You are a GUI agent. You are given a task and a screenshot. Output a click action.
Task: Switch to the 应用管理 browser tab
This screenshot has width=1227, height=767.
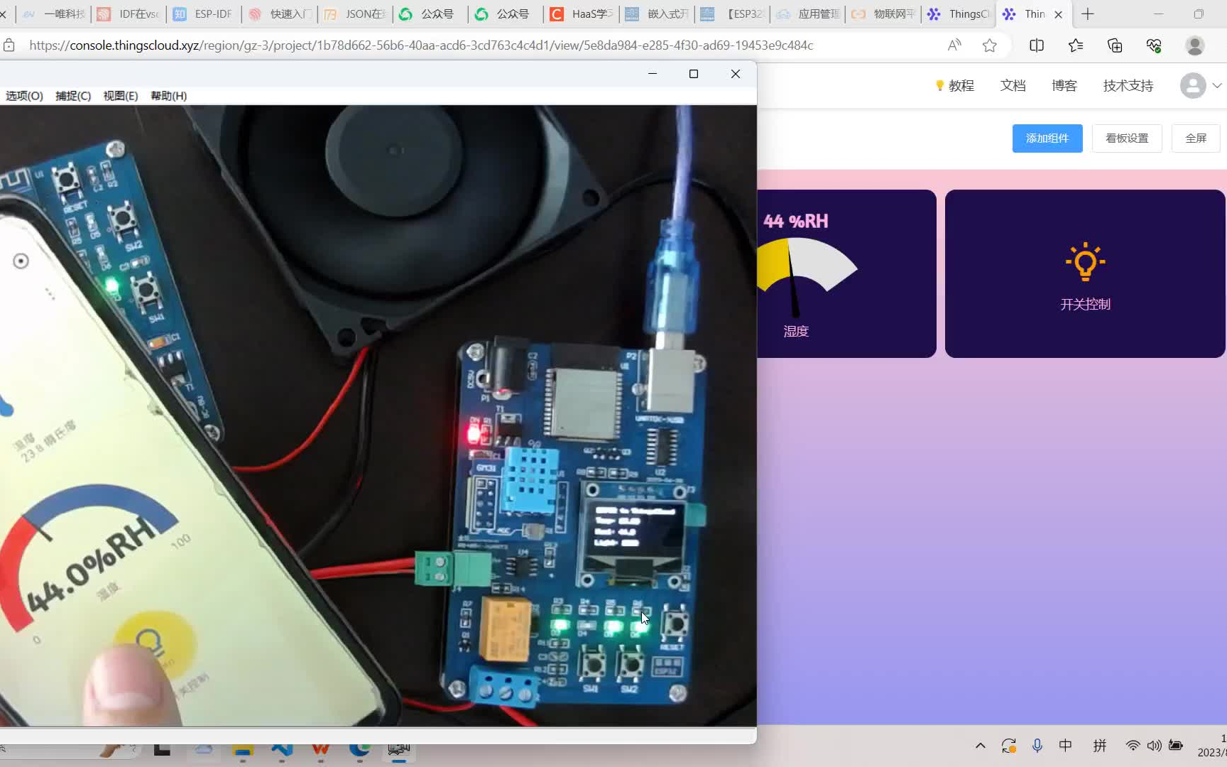pyautogui.click(x=809, y=14)
